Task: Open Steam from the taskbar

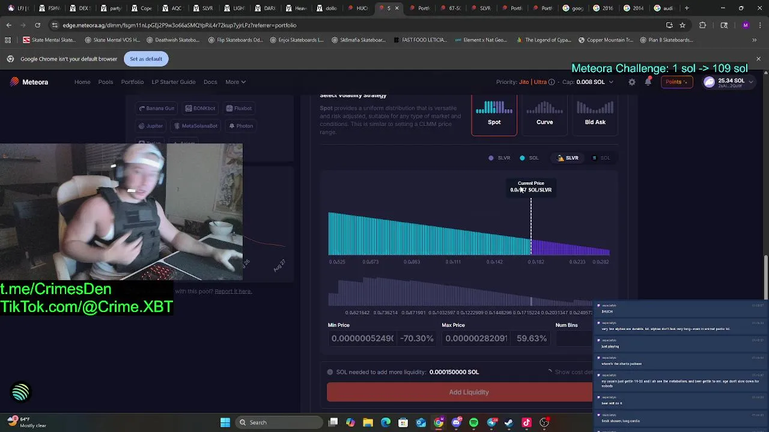Action: (509, 422)
